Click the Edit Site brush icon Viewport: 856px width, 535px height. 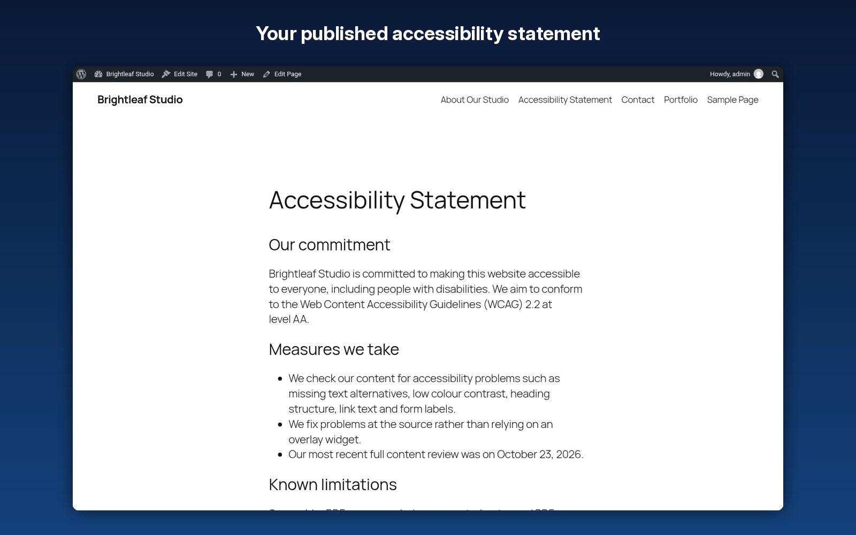coord(166,74)
